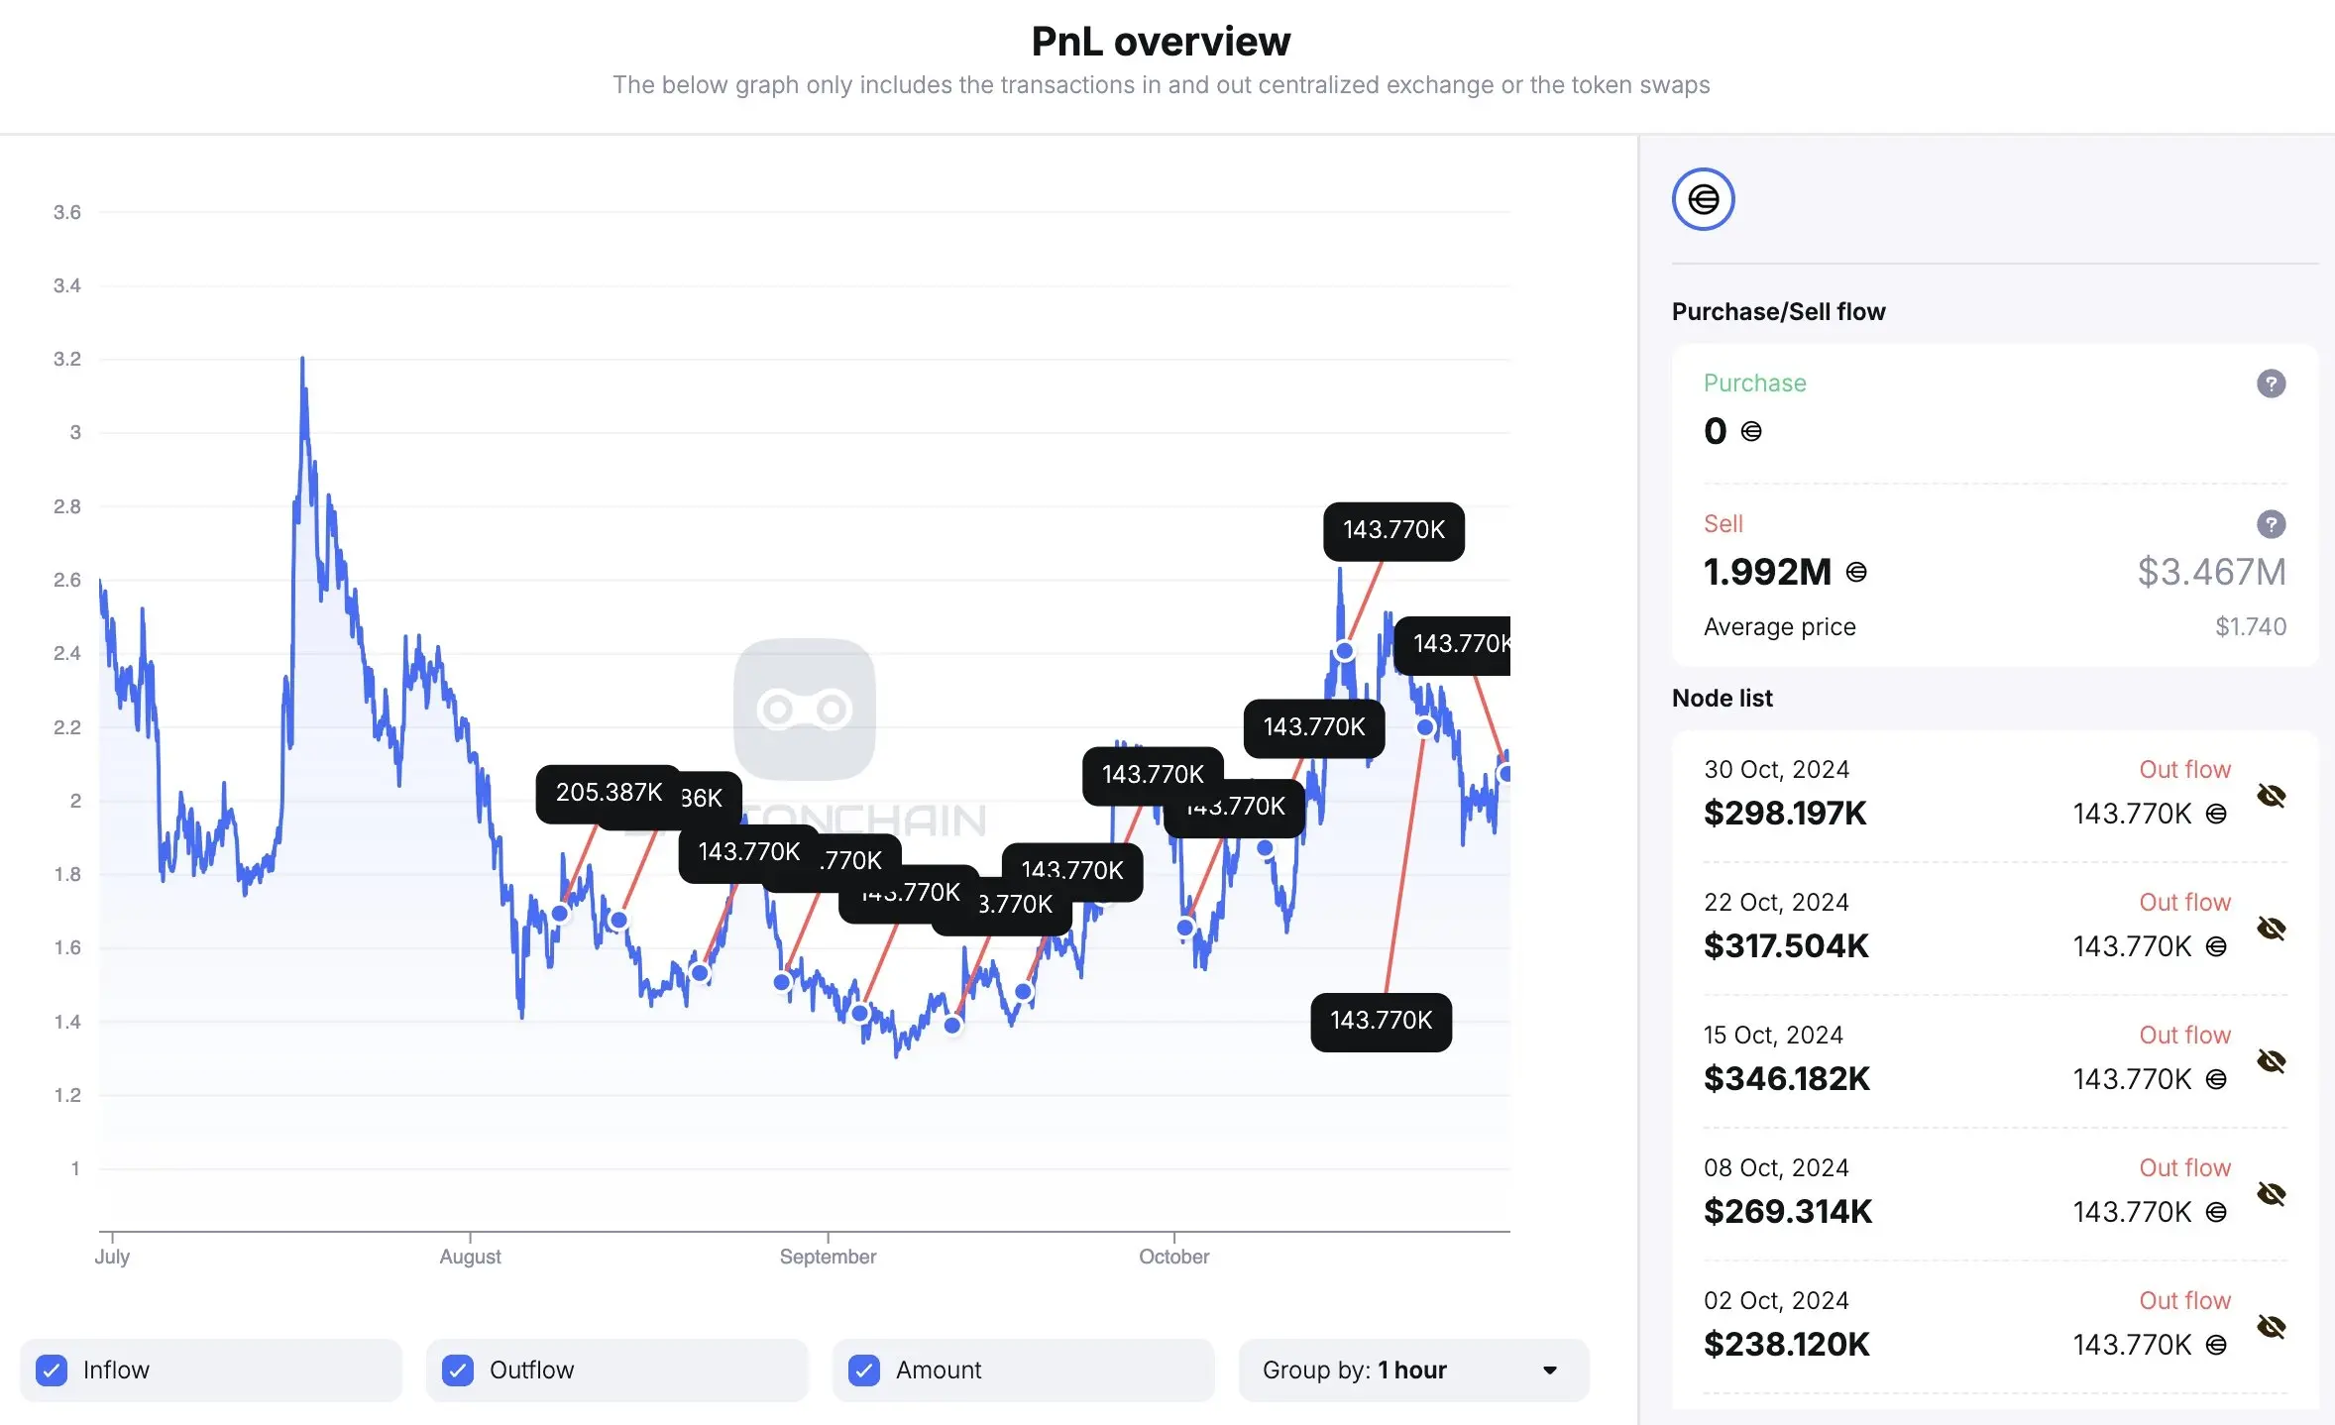Screen dimensions: 2335x1425
Task: Uncheck the Inflow checkbox
Action: click(x=52, y=1370)
